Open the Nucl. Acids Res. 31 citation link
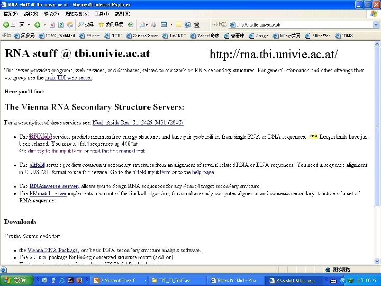The image size is (381, 286). [138, 122]
